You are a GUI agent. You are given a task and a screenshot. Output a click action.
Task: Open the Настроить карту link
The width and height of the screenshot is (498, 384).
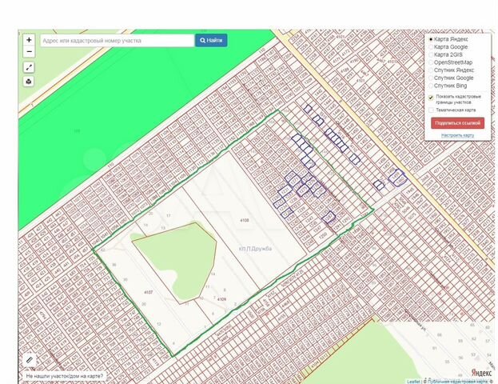[x=457, y=135]
